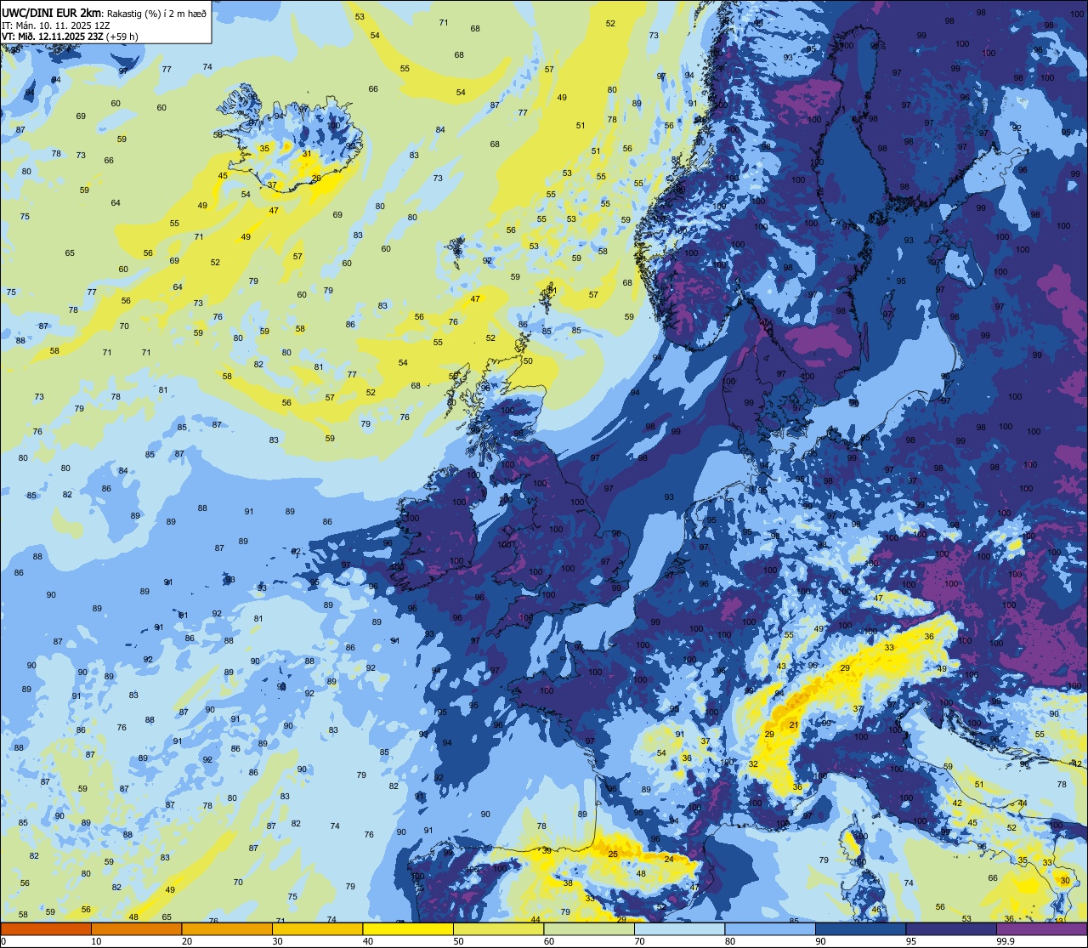
Task: Pick the 60–70% pale green legend swatch
Action: tap(589, 928)
